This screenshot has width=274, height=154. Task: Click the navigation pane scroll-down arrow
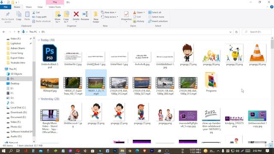point(34,142)
